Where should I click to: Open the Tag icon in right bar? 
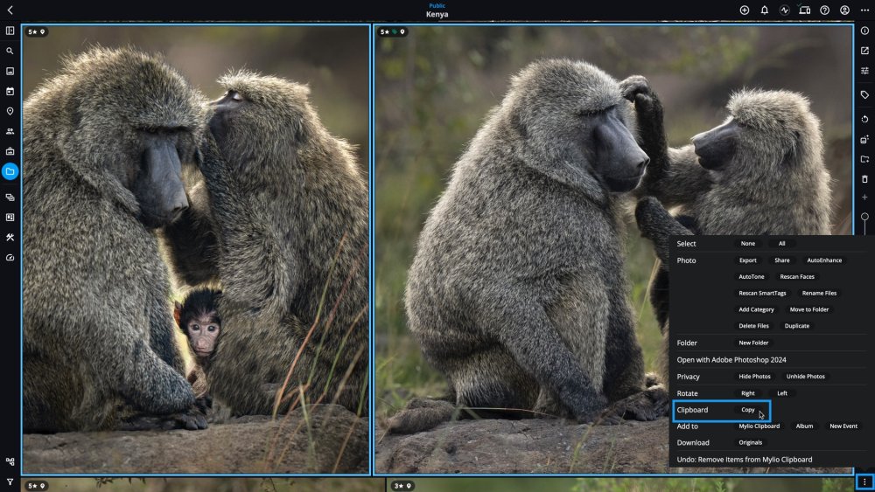[x=865, y=95]
